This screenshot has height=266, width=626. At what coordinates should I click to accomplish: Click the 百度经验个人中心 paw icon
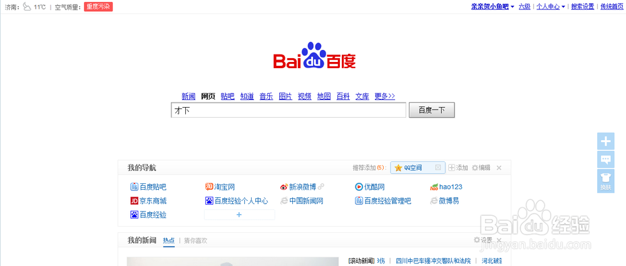(x=209, y=201)
